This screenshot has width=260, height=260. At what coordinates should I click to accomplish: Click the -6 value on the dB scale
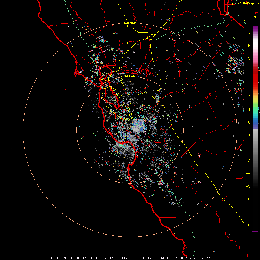[x=248, y=199]
